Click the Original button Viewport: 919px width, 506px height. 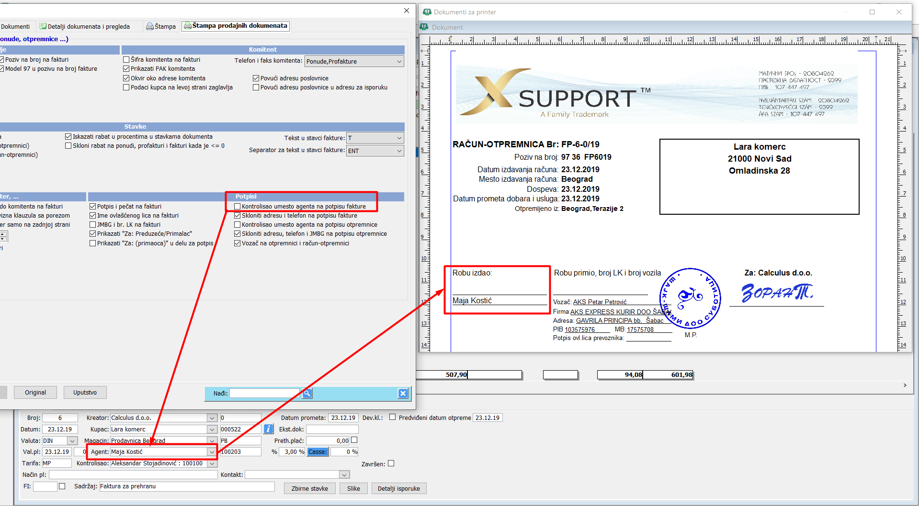tap(35, 393)
